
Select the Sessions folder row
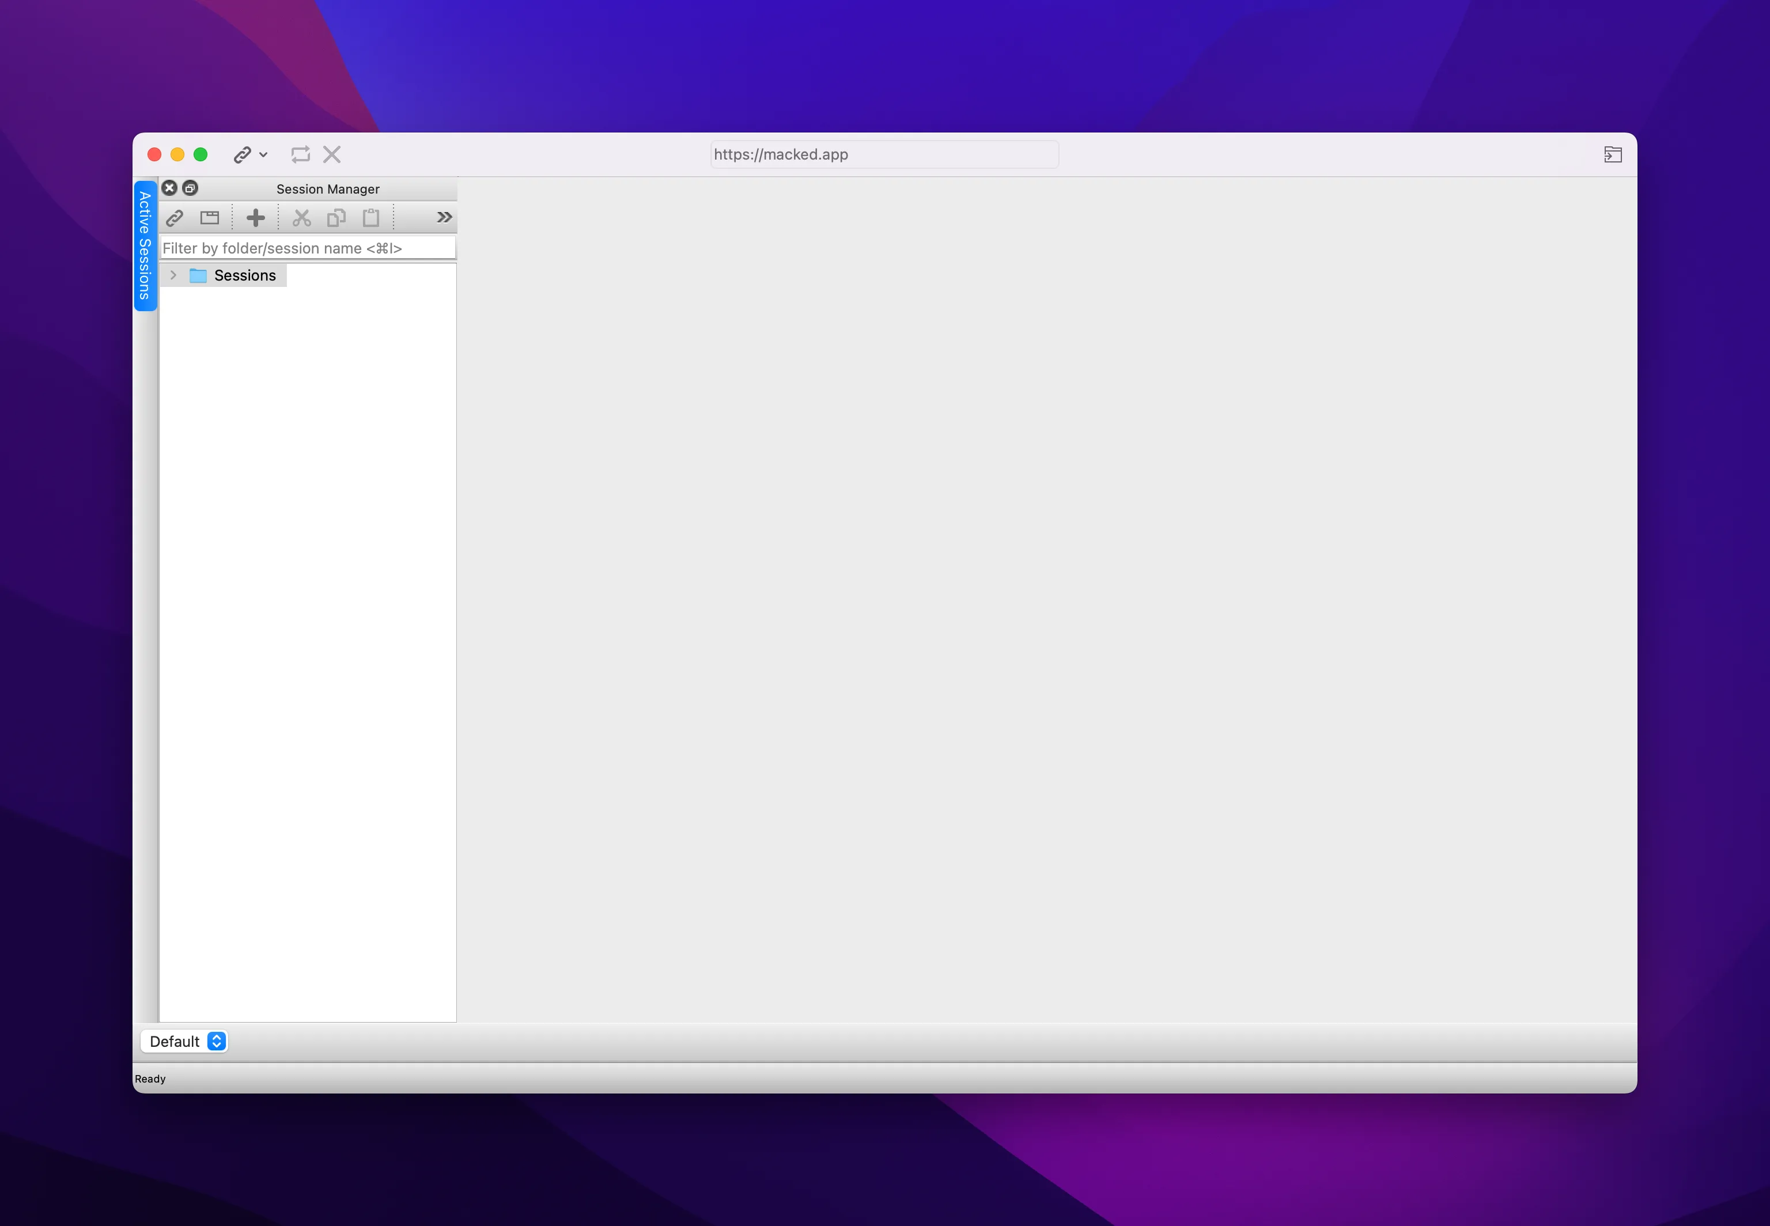224,275
